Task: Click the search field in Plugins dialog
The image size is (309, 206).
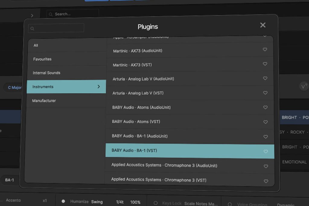Action: pos(56,28)
